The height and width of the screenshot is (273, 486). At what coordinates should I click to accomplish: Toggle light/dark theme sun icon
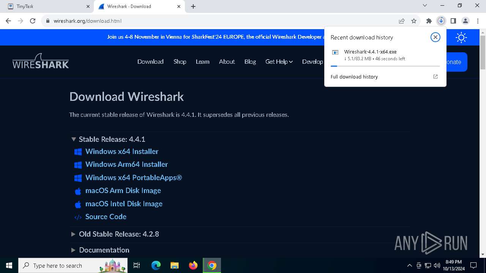461,37
